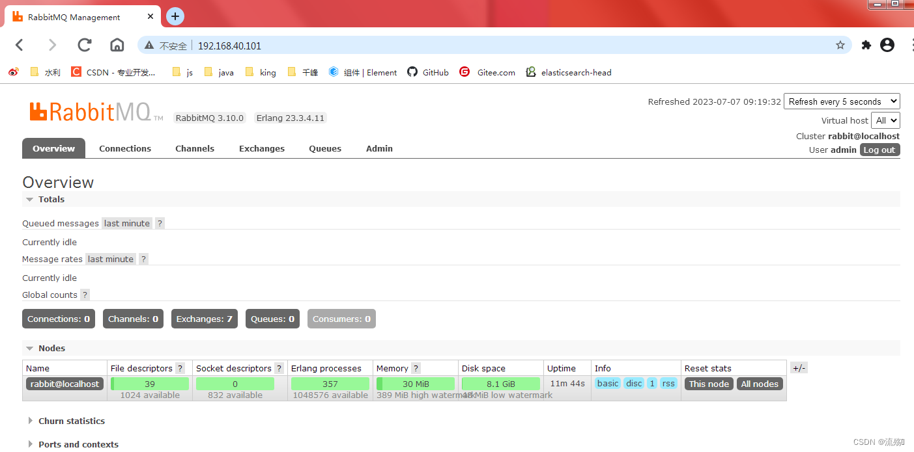Open the Gitee.com bookmark
This screenshot has width=914, height=452.
(487, 72)
